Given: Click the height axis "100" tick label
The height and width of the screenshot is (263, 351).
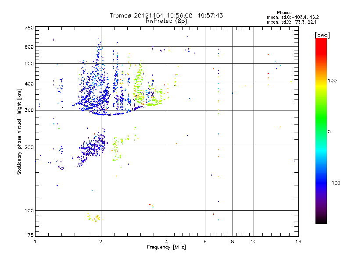Looking at the screenshot, I should [29, 211].
